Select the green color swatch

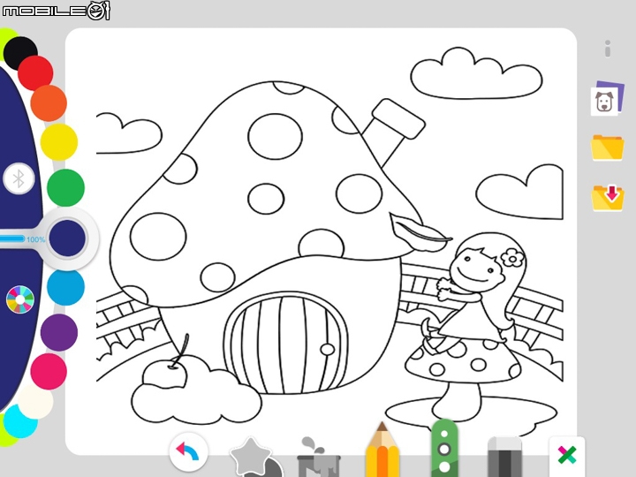(x=65, y=188)
